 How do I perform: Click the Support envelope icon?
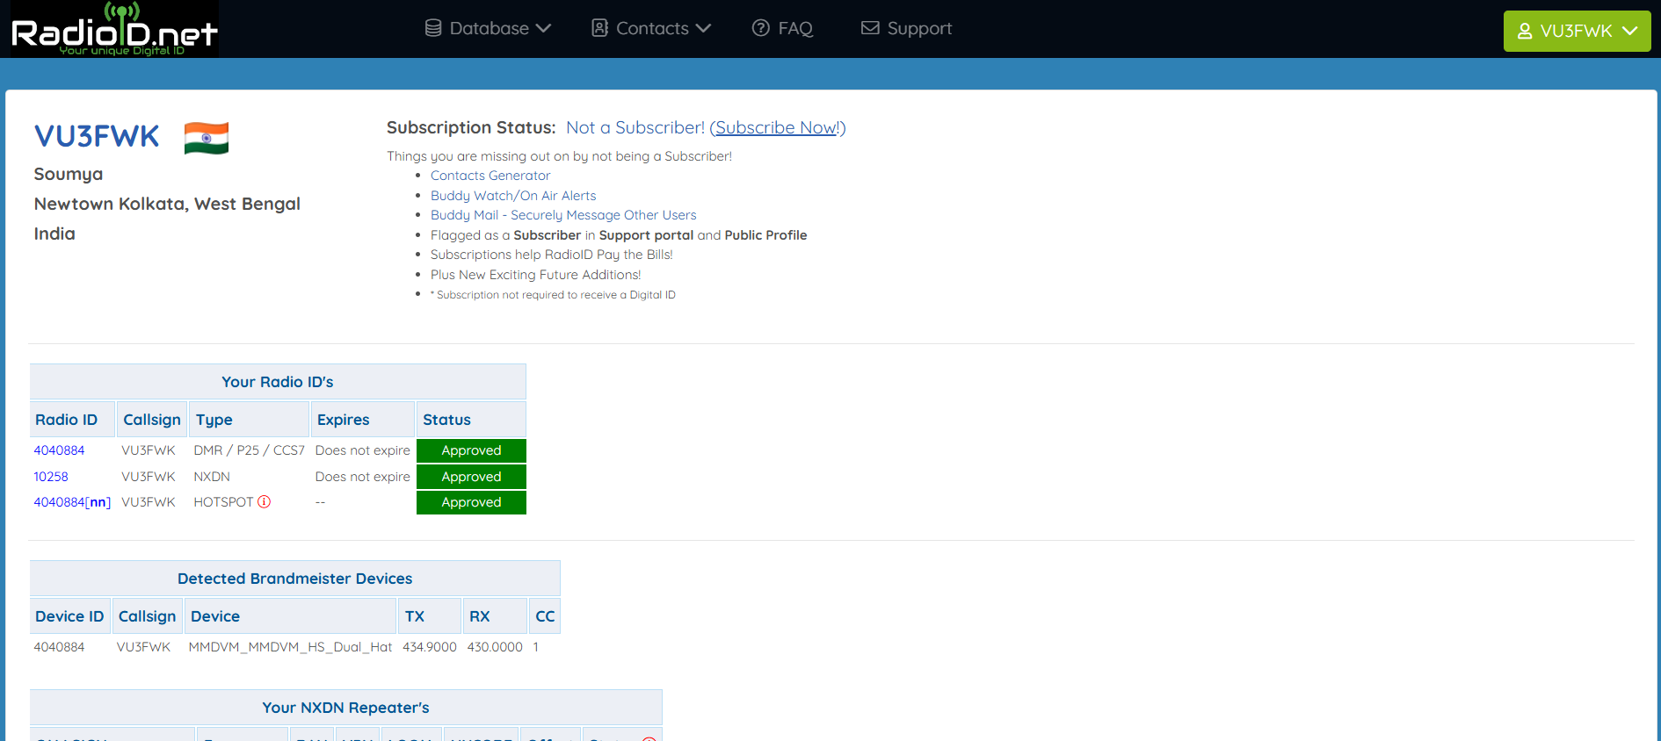pyautogui.click(x=870, y=28)
